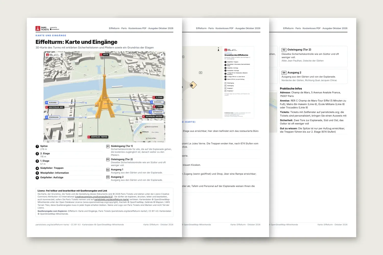Click 'Praktische Infos' heading on third page
This screenshot has height=255, width=383.
291,88
